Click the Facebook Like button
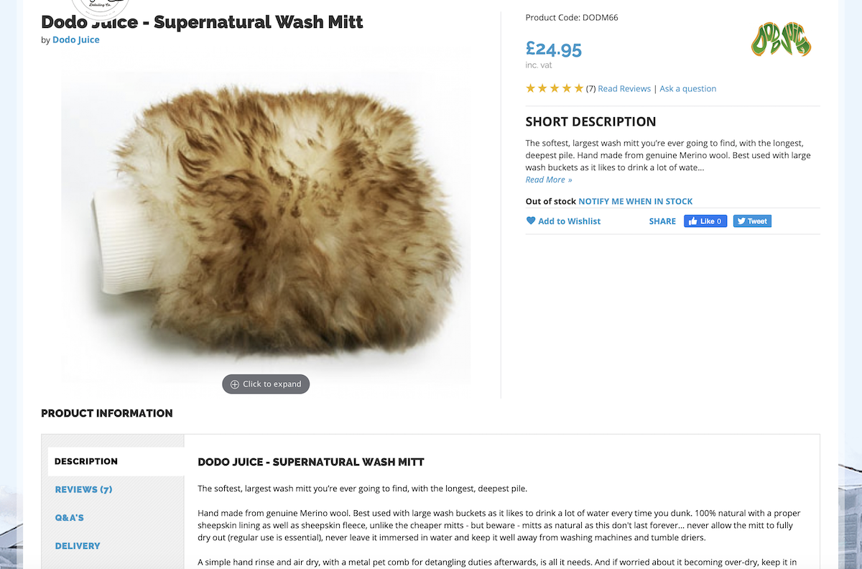Viewport: 862px width, 569px height. [705, 221]
